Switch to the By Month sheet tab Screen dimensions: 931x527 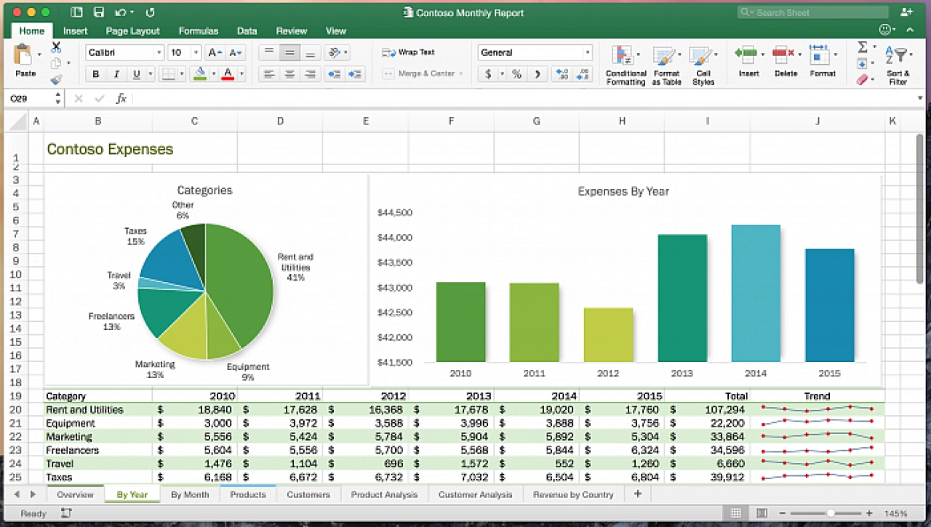click(x=190, y=494)
